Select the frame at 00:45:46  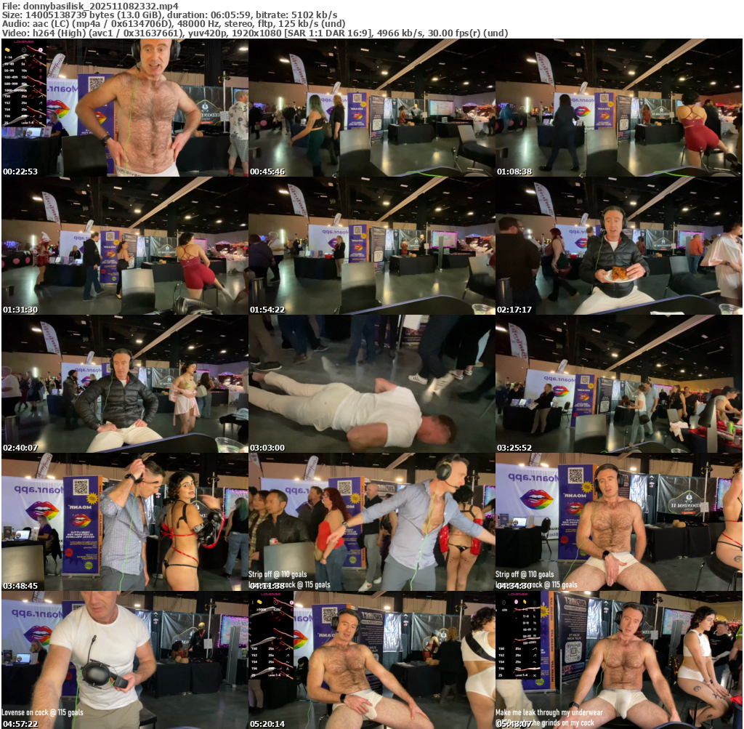[x=371, y=108]
